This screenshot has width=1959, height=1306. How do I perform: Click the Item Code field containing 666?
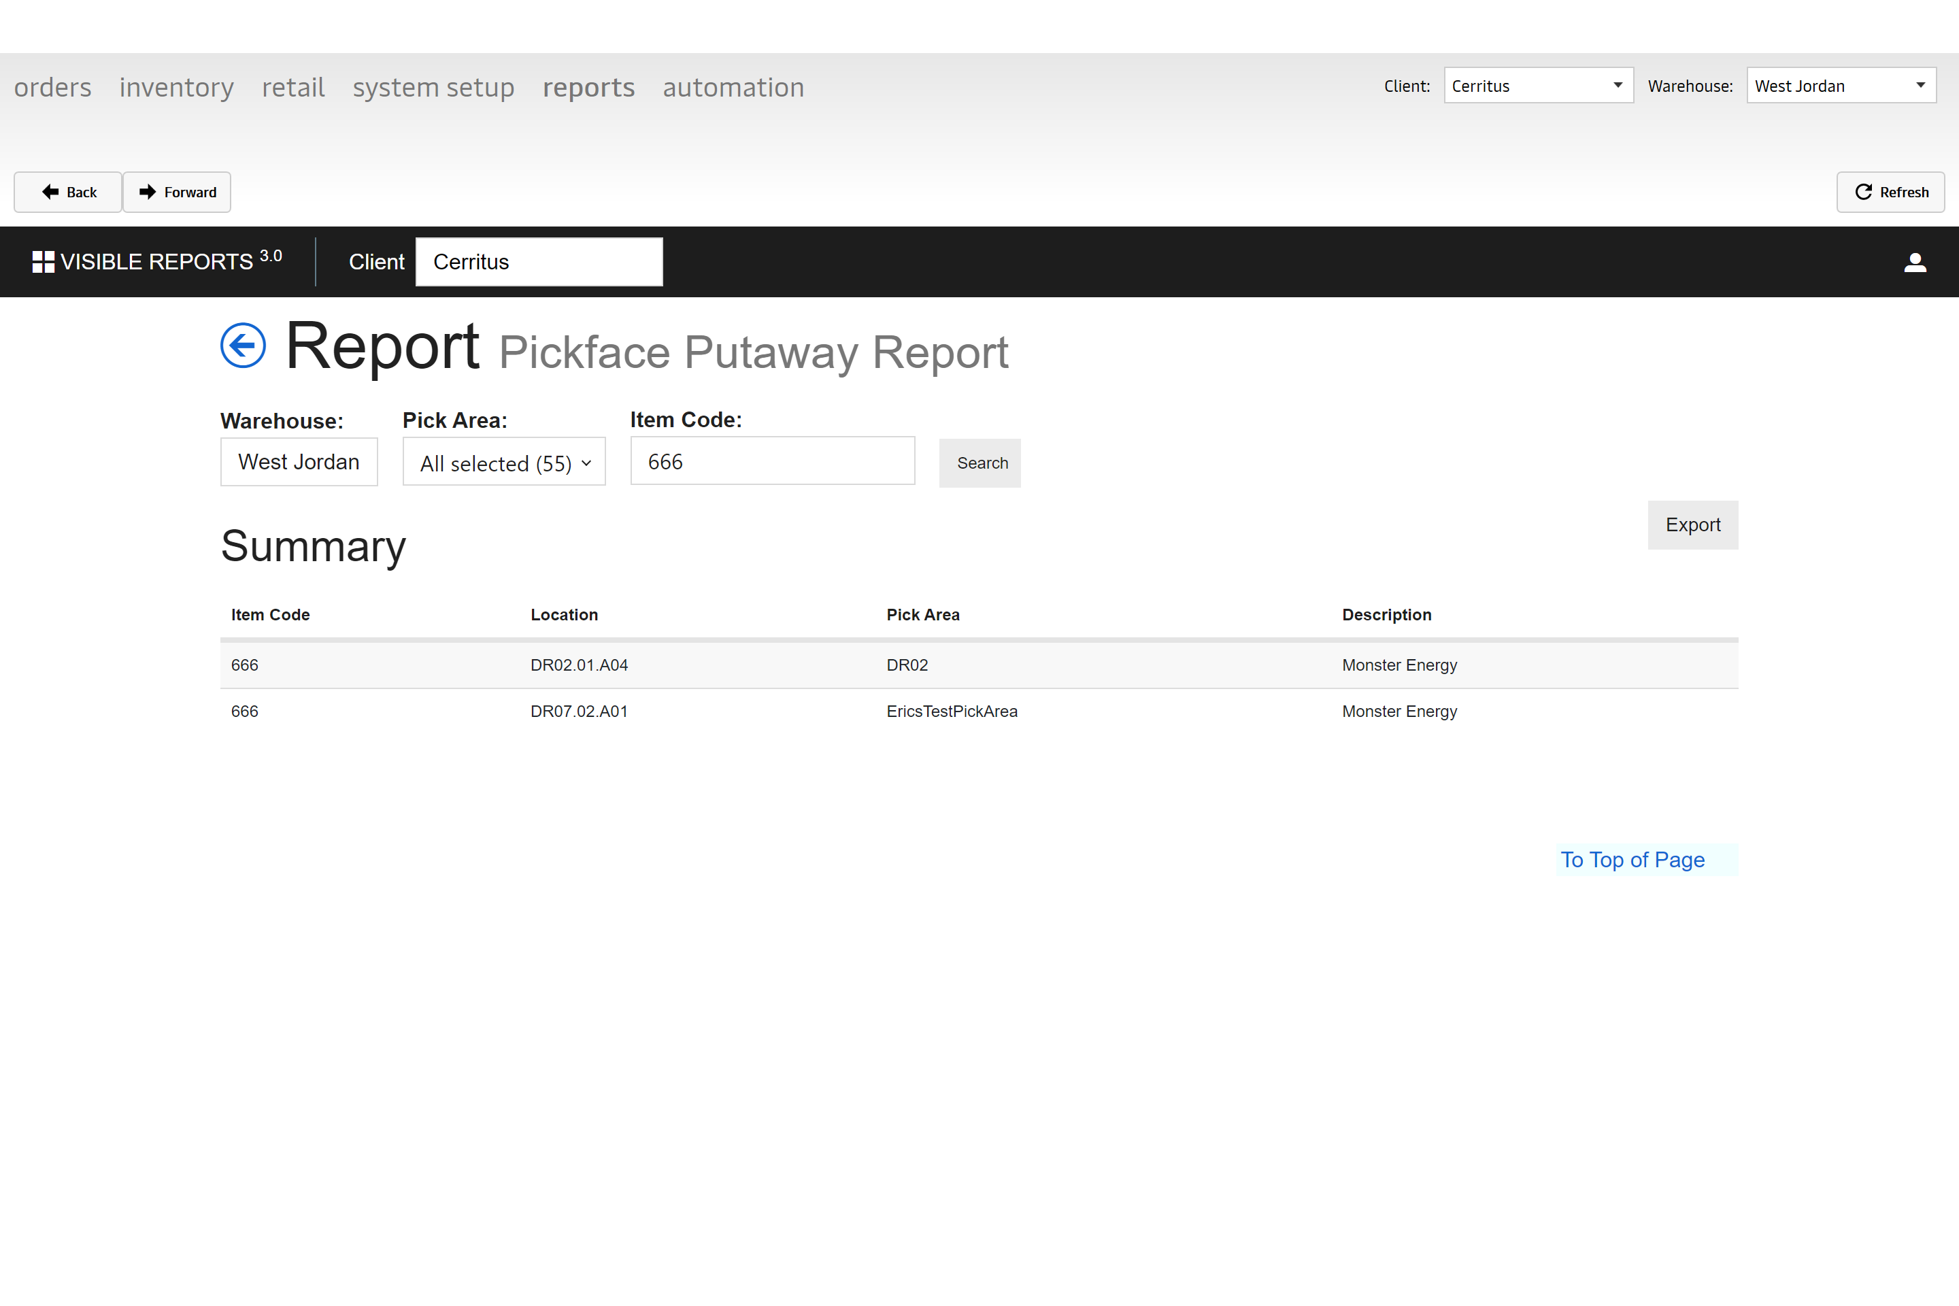coord(772,461)
